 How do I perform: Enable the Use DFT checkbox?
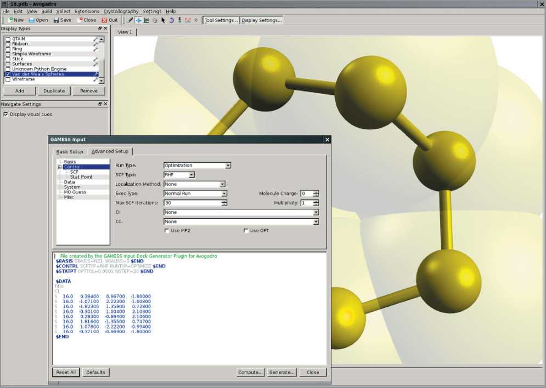[246, 231]
